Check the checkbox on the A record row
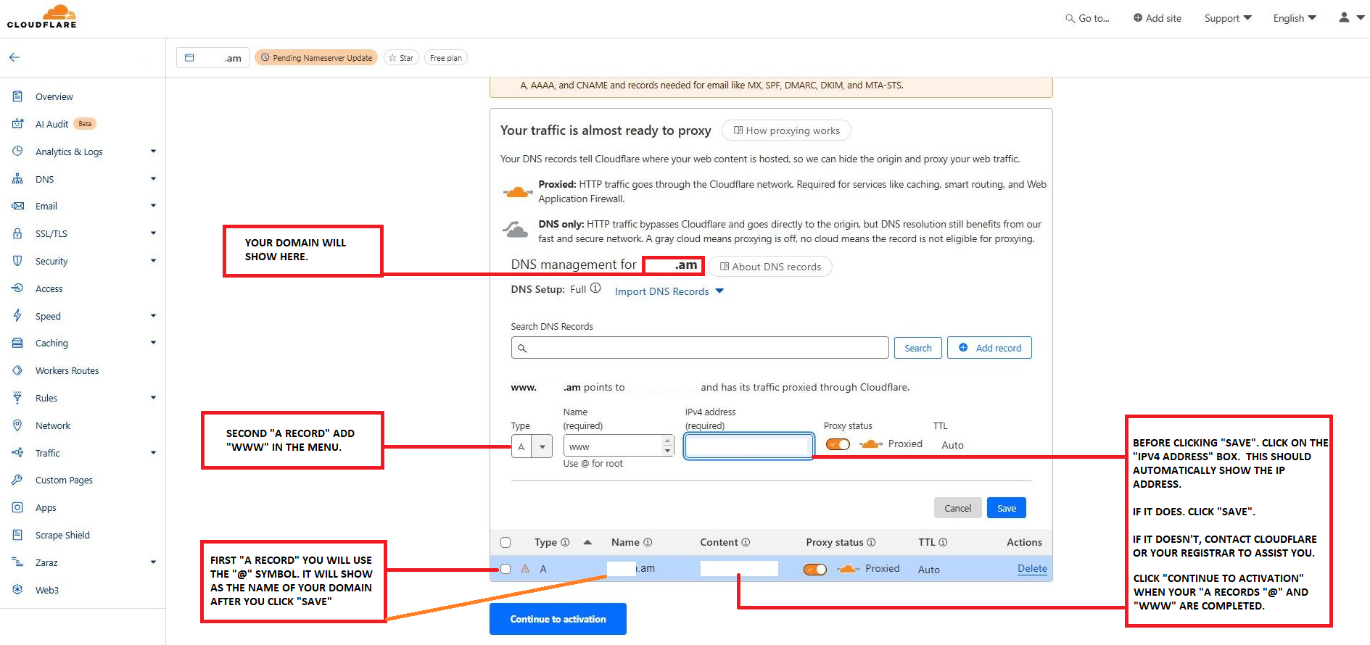This screenshot has width=1370, height=645. [x=506, y=569]
